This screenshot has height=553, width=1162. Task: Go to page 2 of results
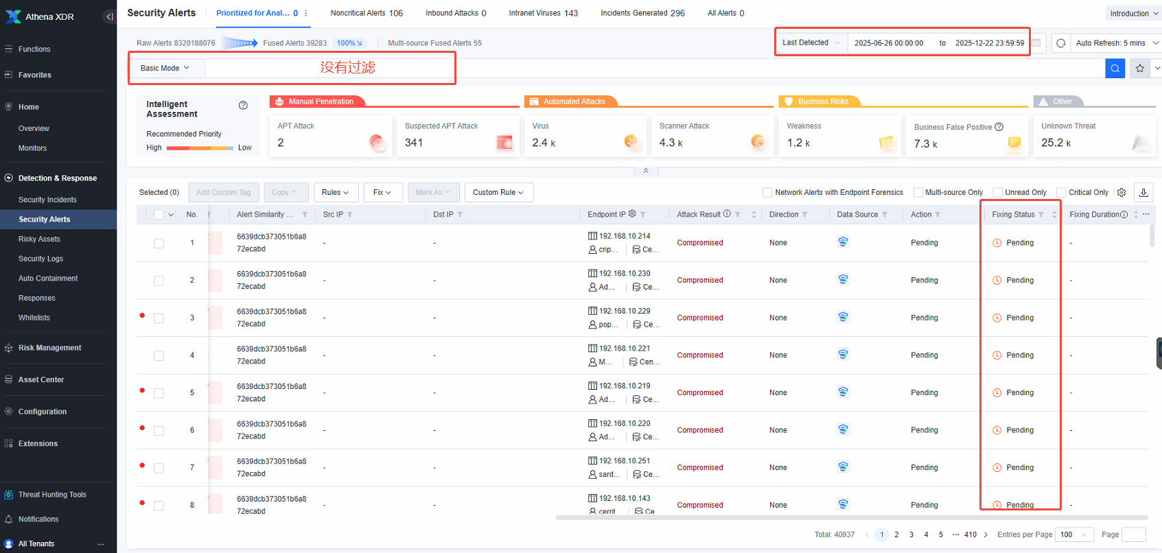(x=896, y=534)
